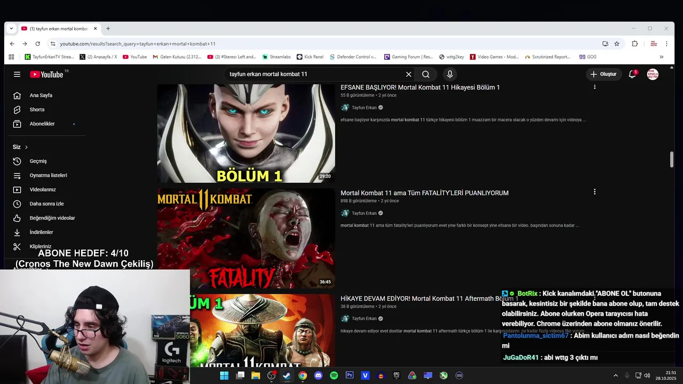Open Tayfun Erkan channel under EFSANE BAŞLIYOR

pos(364,108)
